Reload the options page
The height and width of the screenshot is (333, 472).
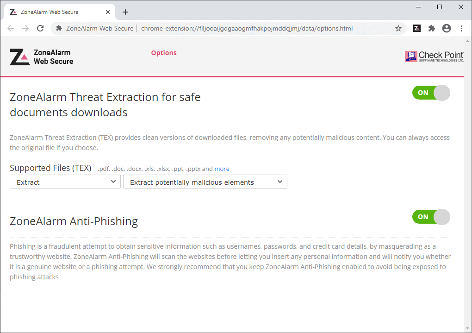tap(40, 28)
